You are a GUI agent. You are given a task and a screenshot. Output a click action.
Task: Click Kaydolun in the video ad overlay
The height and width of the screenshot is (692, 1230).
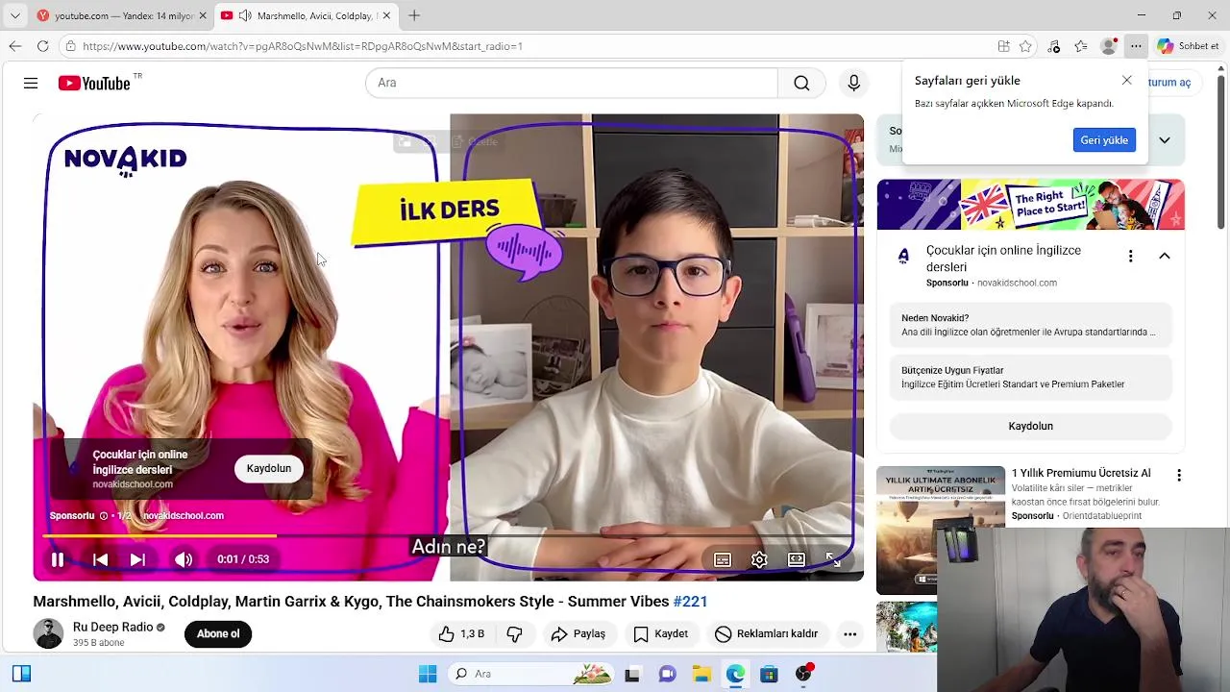pos(269,469)
